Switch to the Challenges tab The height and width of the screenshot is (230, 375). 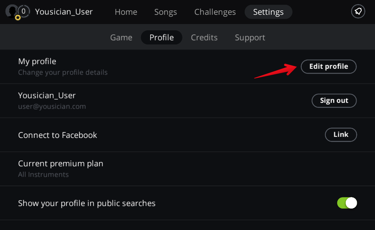pos(215,12)
